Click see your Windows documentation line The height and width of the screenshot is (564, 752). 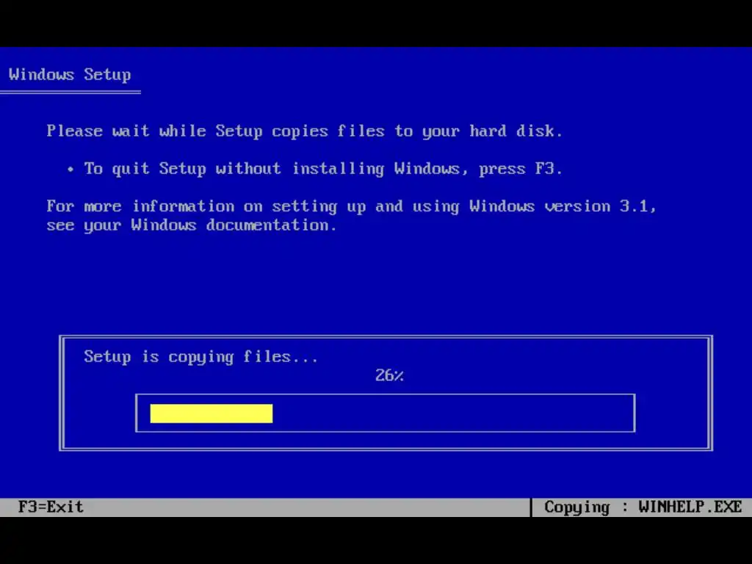[192, 225]
